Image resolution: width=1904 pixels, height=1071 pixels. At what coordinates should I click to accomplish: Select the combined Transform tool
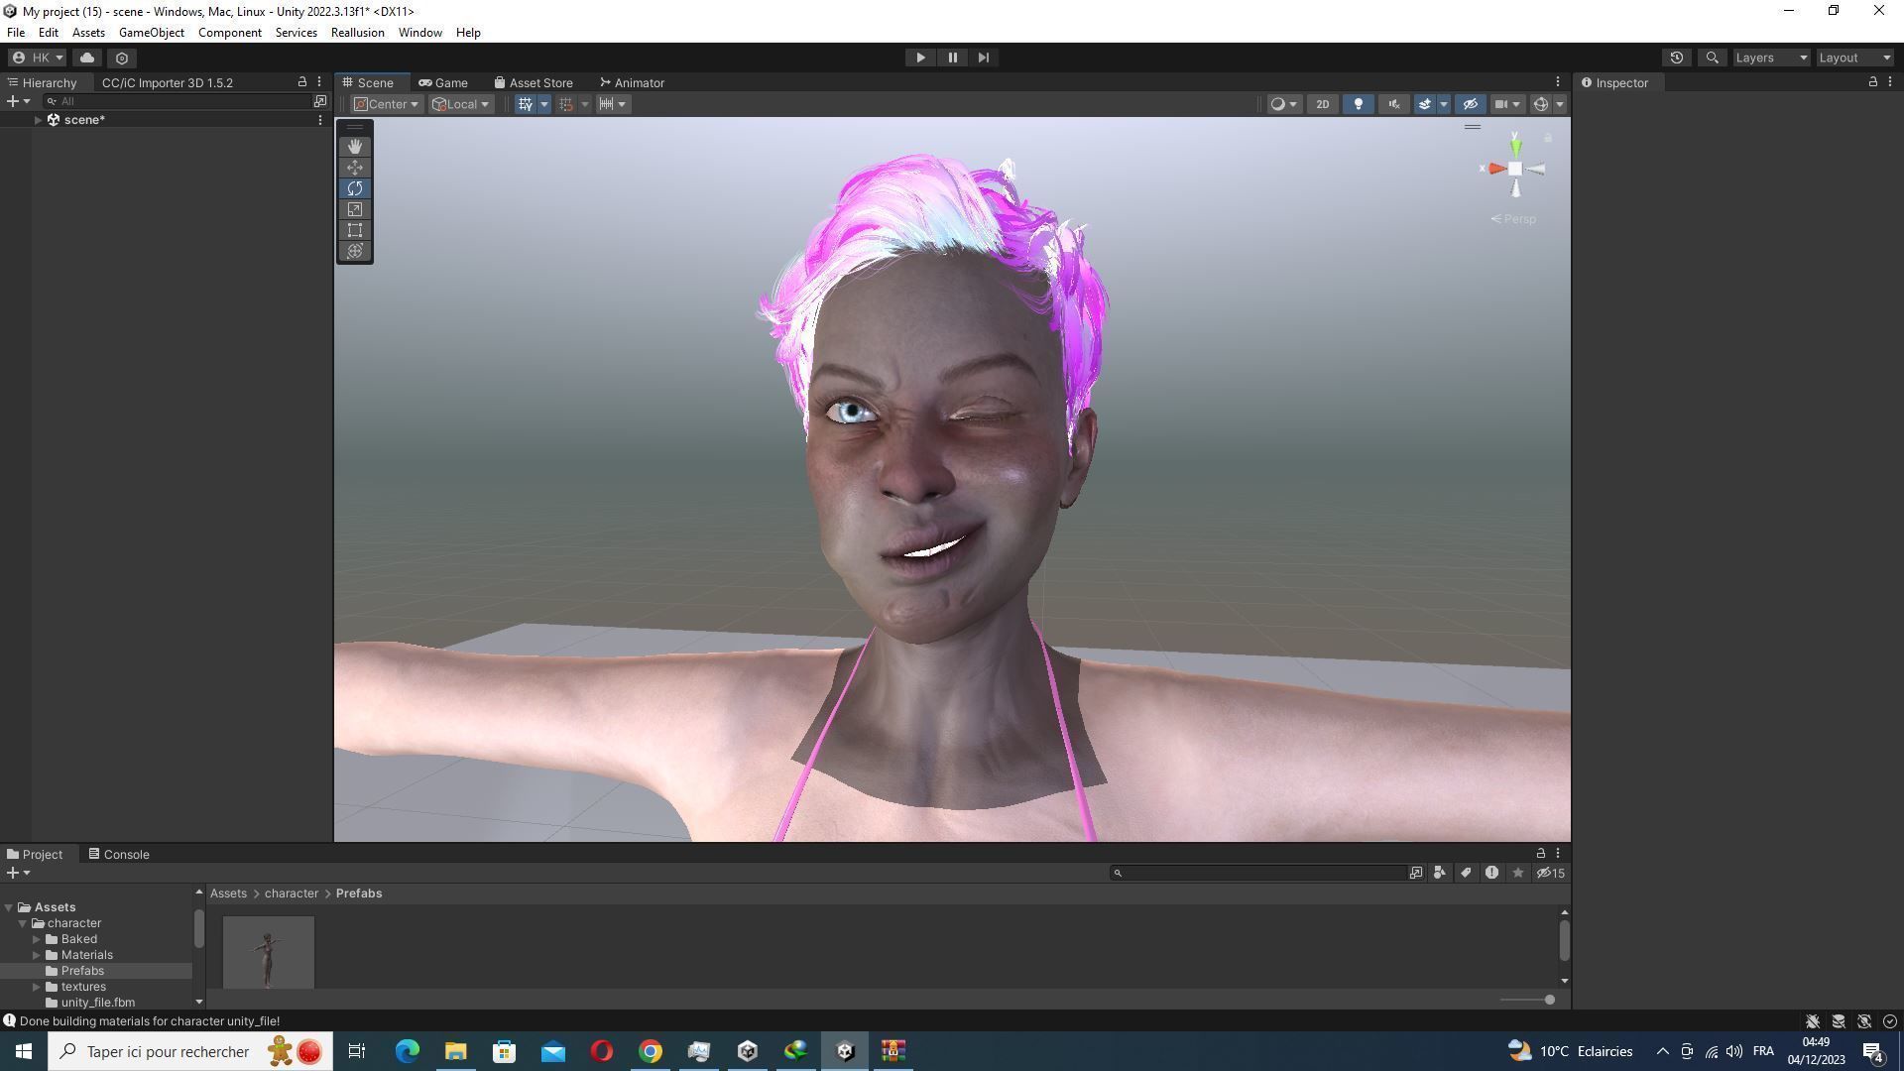354,251
